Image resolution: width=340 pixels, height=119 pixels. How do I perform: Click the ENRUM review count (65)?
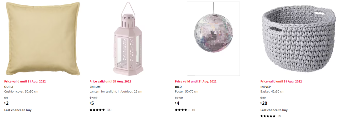click(109, 110)
